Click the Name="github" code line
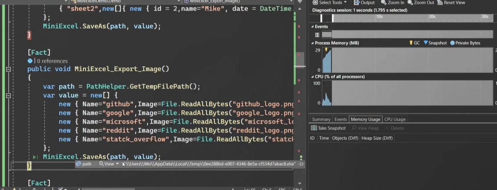The width and height of the screenshot is (497, 190). pos(176,104)
